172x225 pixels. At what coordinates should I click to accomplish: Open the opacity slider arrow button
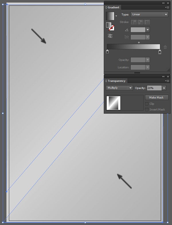click(x=164, y=88)
